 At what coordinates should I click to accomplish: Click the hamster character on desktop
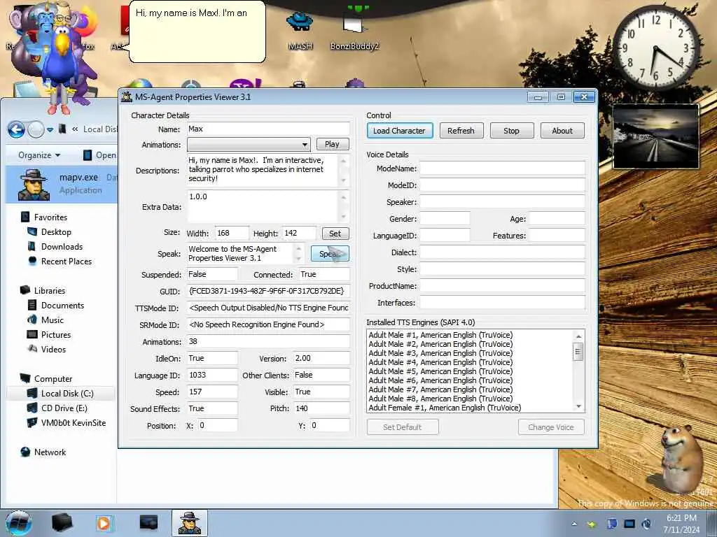681,459
